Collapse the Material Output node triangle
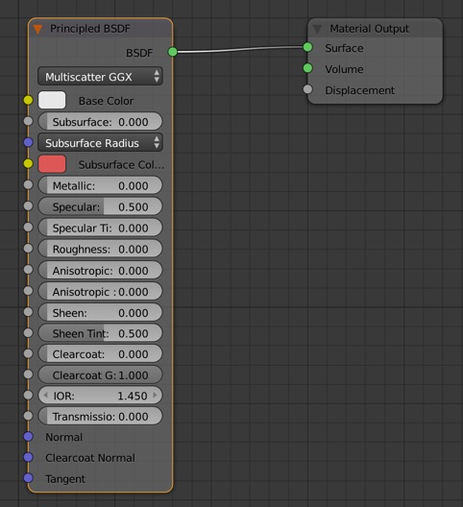 (x=317, y=29)
